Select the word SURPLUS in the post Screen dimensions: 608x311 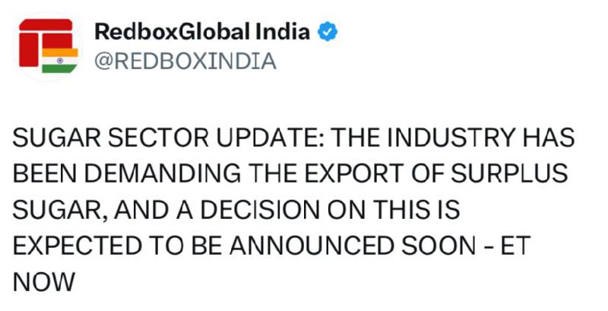[x=509, y=173]
